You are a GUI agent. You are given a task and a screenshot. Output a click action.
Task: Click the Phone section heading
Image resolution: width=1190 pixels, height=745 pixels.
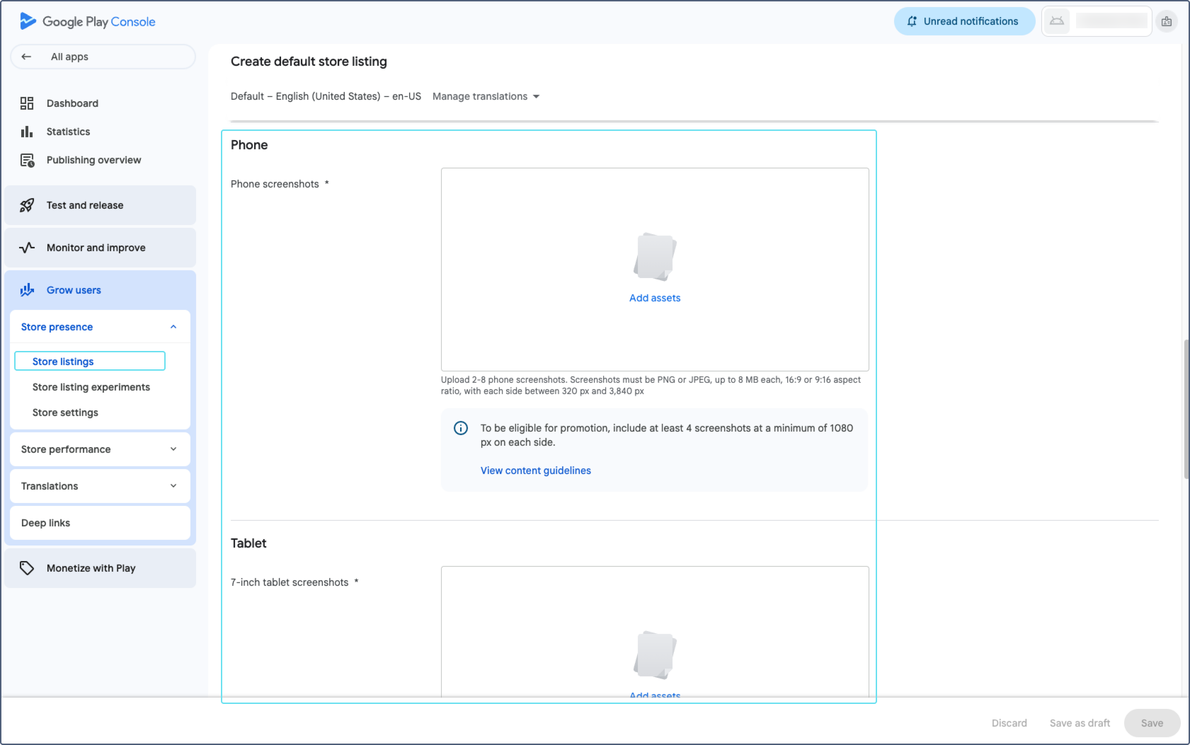coord(249,145)
